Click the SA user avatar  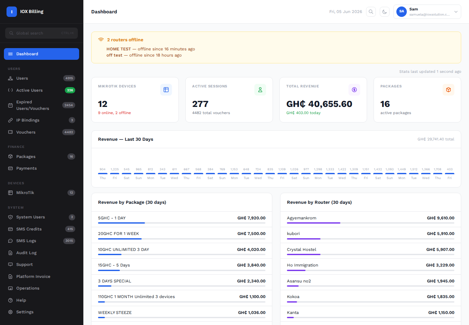[x=402, y=12]
